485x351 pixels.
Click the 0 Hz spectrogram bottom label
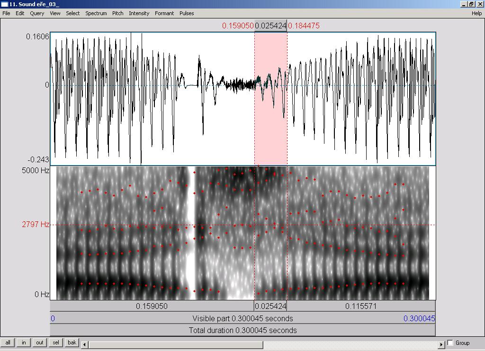point(42,294)
